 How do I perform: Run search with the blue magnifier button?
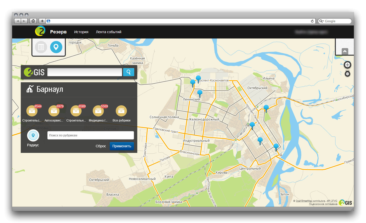129,72
